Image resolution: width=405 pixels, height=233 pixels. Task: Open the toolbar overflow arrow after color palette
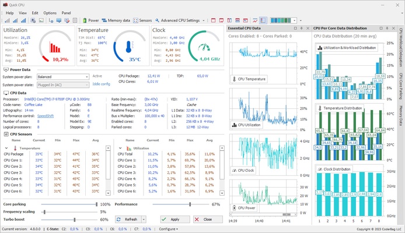pyautogui.click(x=301, y=20)
